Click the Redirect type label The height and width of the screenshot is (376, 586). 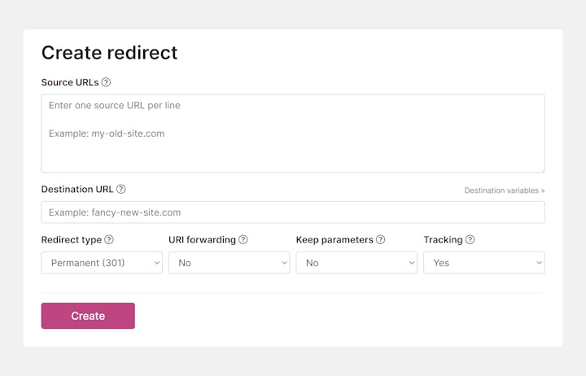point(72,240)
